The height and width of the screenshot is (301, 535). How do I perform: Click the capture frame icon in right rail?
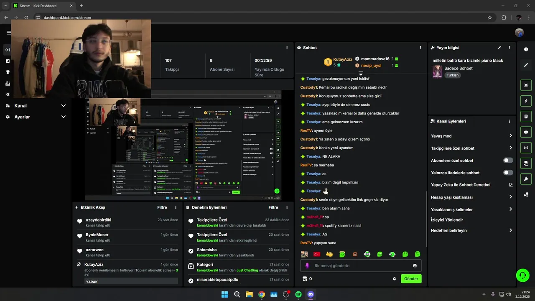[x=526, y=85]
